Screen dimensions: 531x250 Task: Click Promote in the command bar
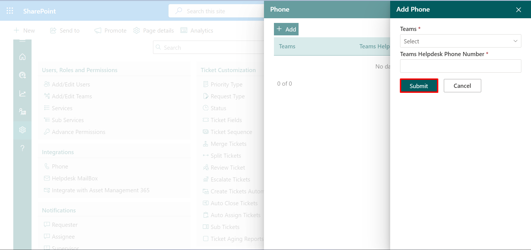coord(110,30)
